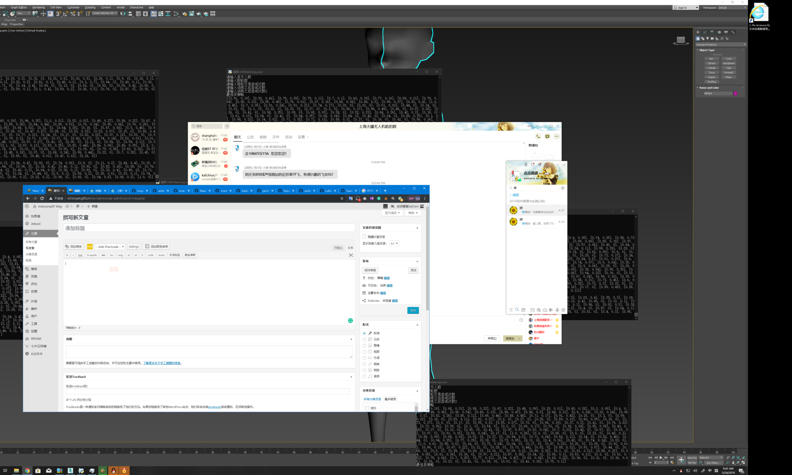Click the Sphere primitive button
Viewport: 792px width, 475px height.
click(712, 63)
